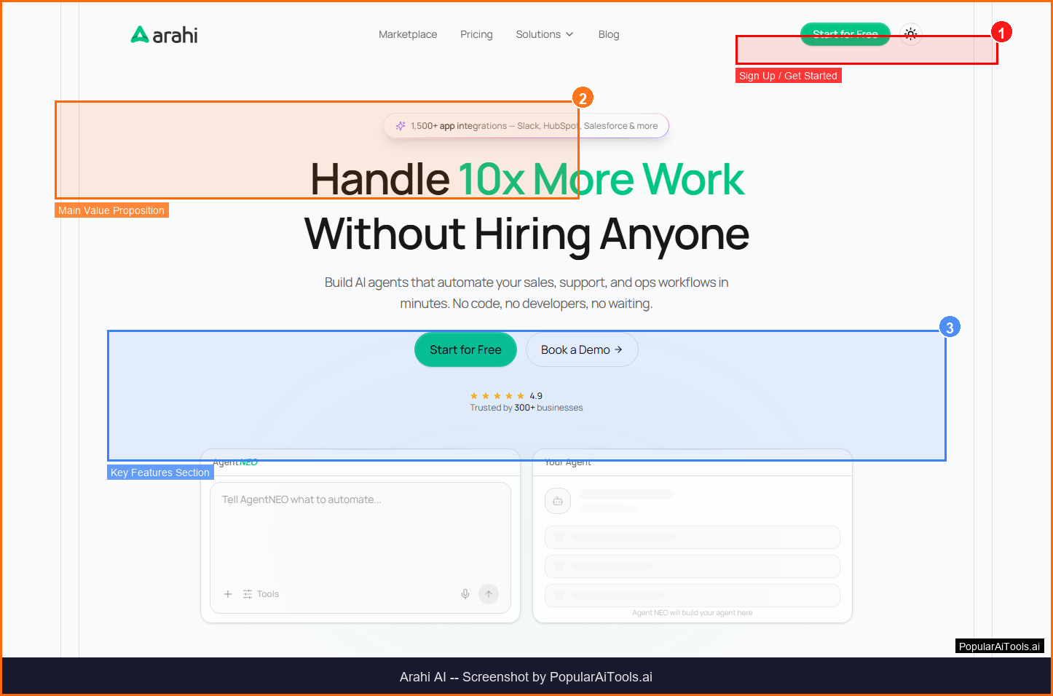The image size is (1053, 696).
Task: Open the 1,500+ app integrations badge
Action: pos(526,126)
